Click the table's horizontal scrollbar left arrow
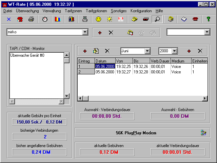217x163 pixels. tap(80, 98)
